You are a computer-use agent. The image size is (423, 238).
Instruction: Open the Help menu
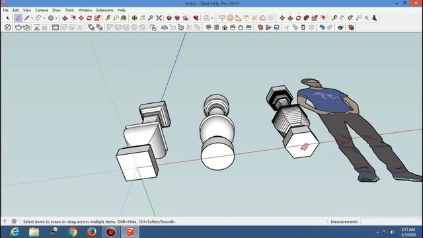[122, 10]
